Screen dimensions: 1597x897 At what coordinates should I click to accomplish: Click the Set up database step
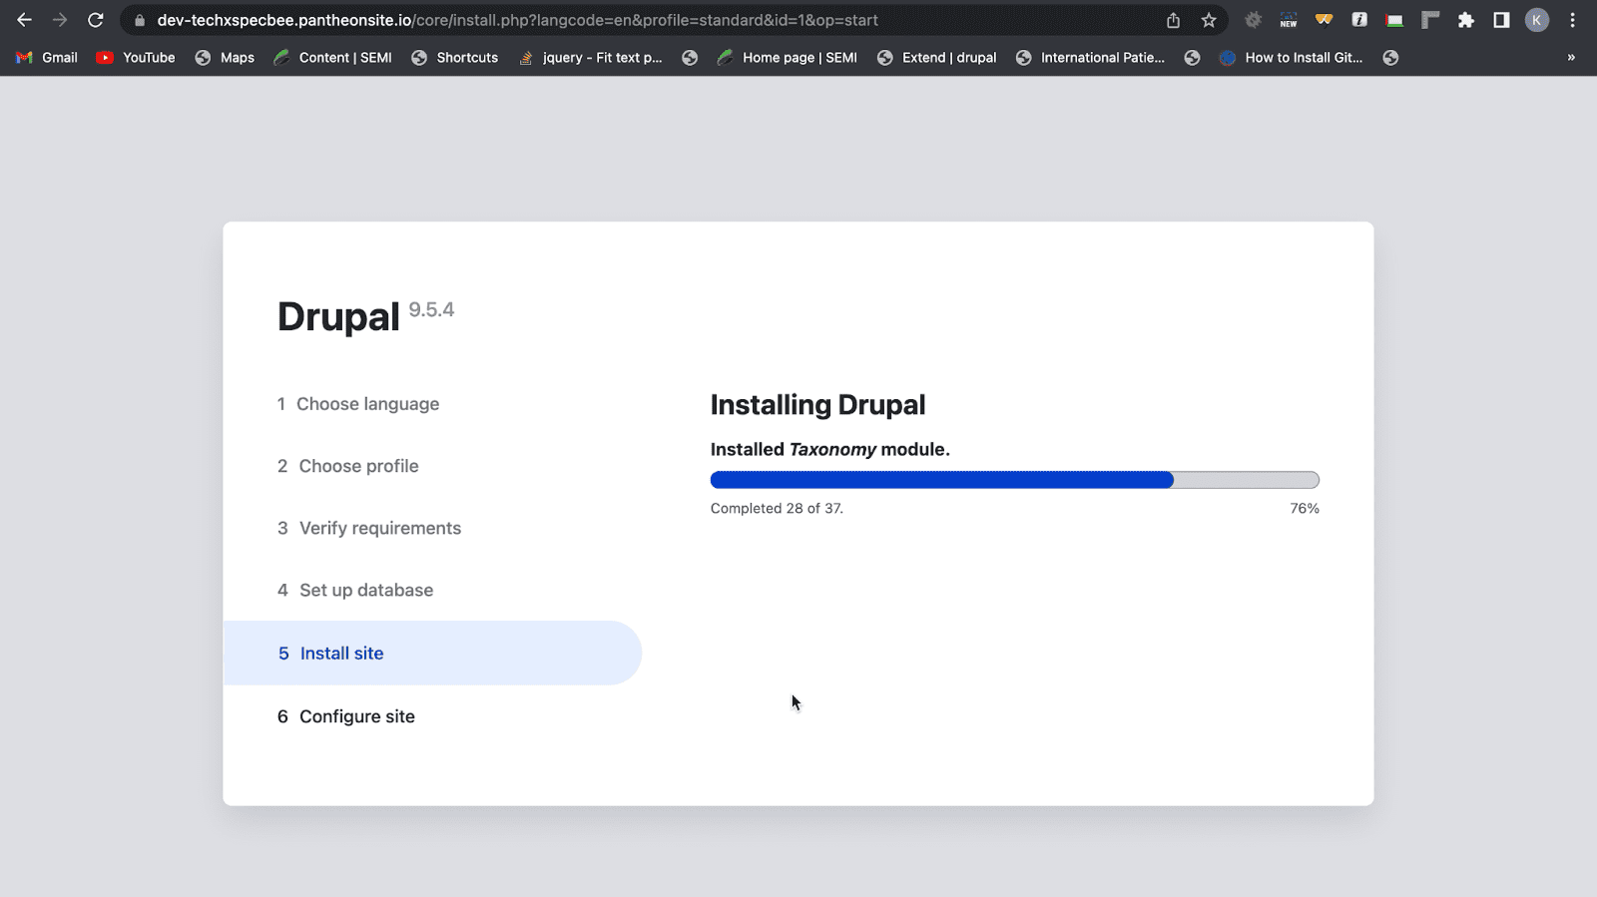(x=355, y=590)
